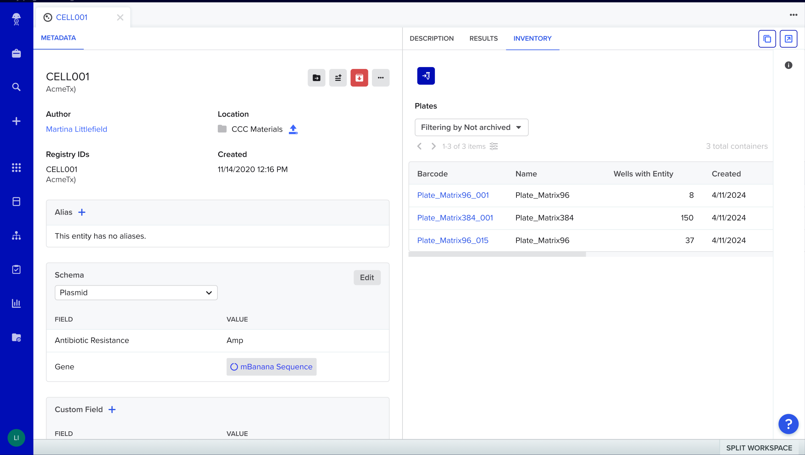Click the Created column header in plates table
Viewport: 805px width, 455px height.
(726, 174)
